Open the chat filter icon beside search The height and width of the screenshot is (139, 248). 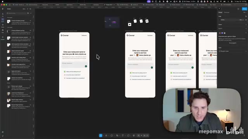click(28, 13)
